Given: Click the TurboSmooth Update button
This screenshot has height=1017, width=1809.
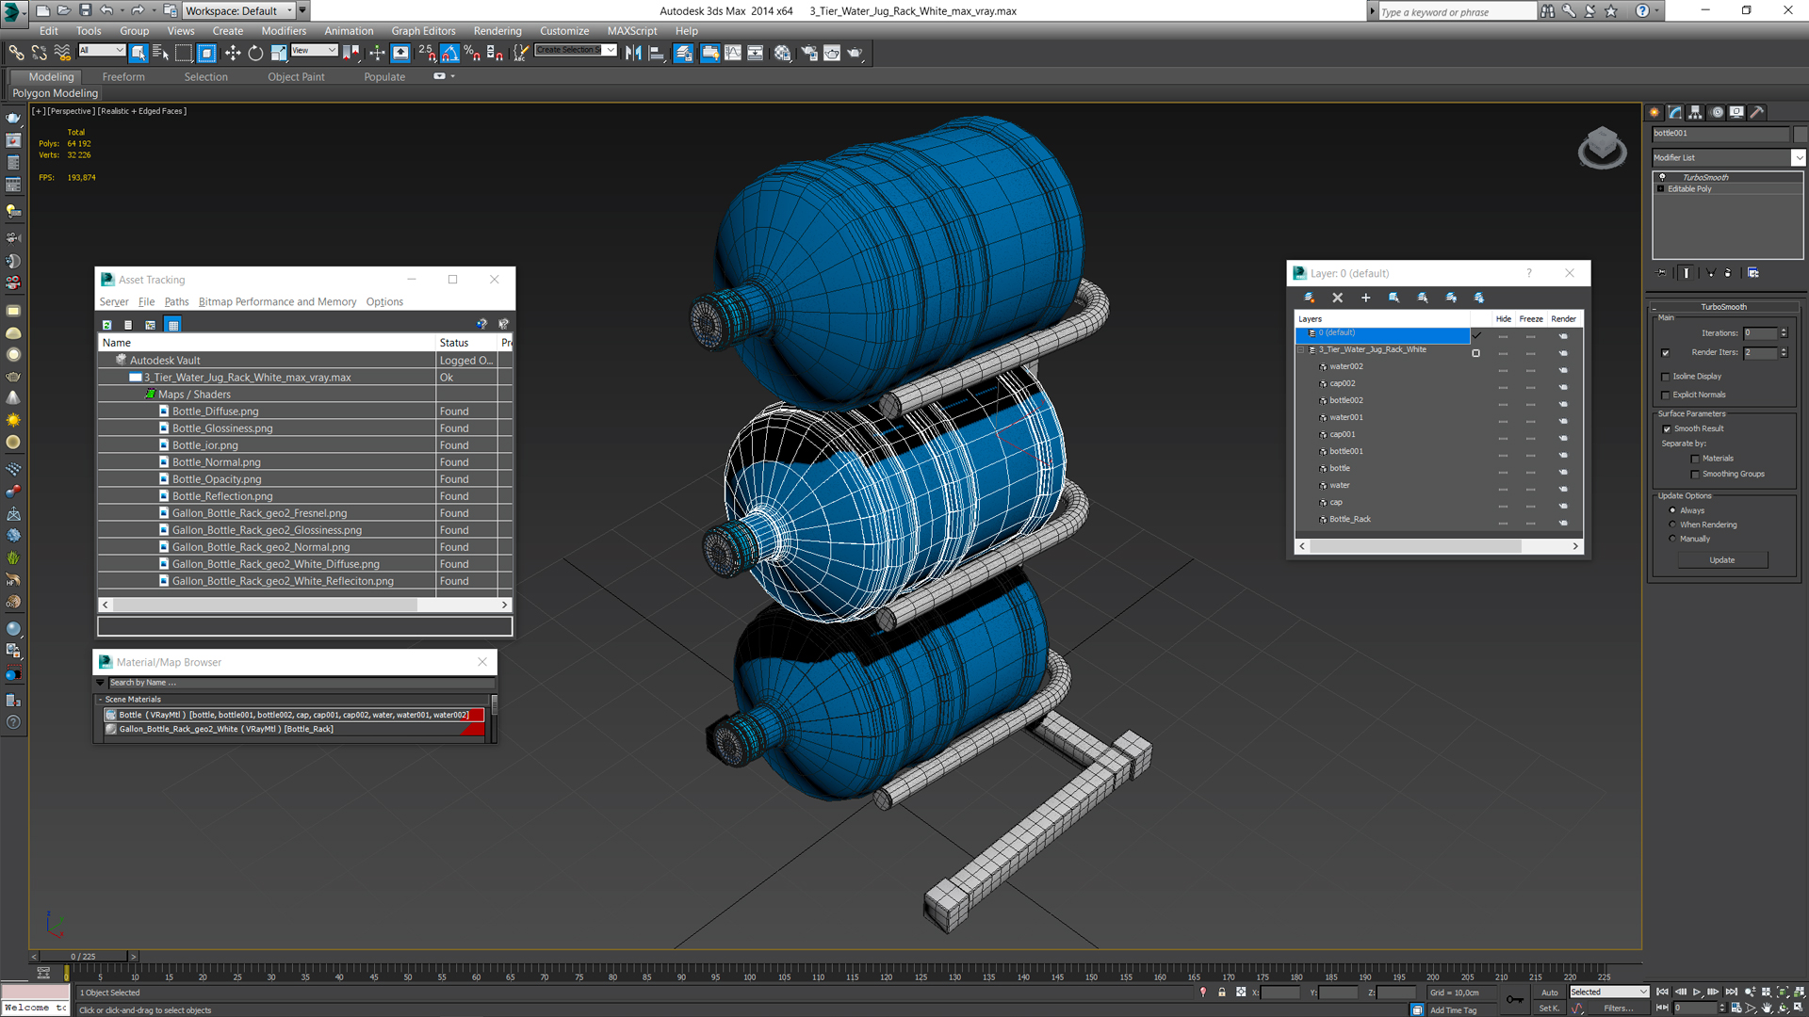Looking at the screenshot, I should coord(1721,560).
